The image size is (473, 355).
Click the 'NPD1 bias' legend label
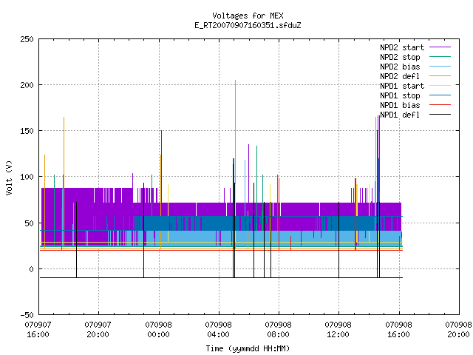[x=400, y=105]
